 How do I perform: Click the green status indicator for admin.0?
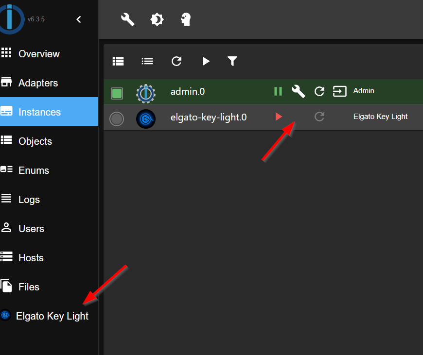click(x=117, y=93)
